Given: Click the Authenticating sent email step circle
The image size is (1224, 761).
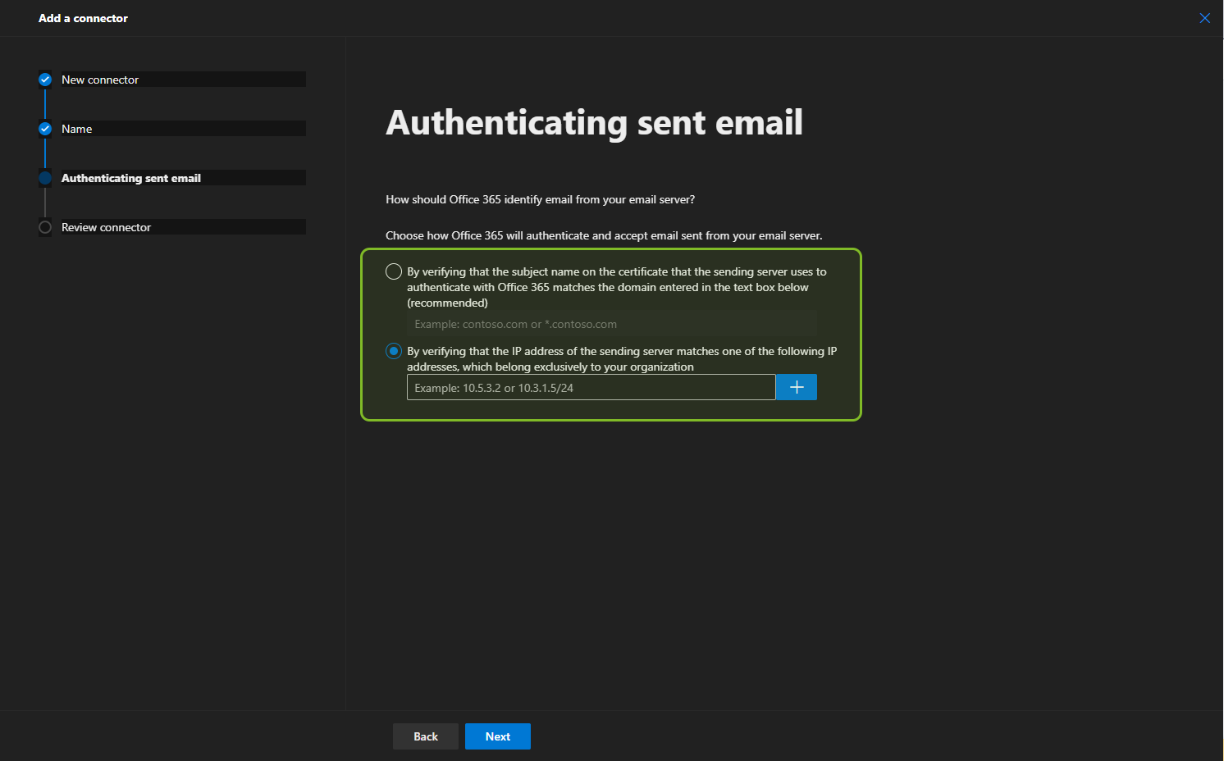Looking at the screenshot, I should [45, 178].
